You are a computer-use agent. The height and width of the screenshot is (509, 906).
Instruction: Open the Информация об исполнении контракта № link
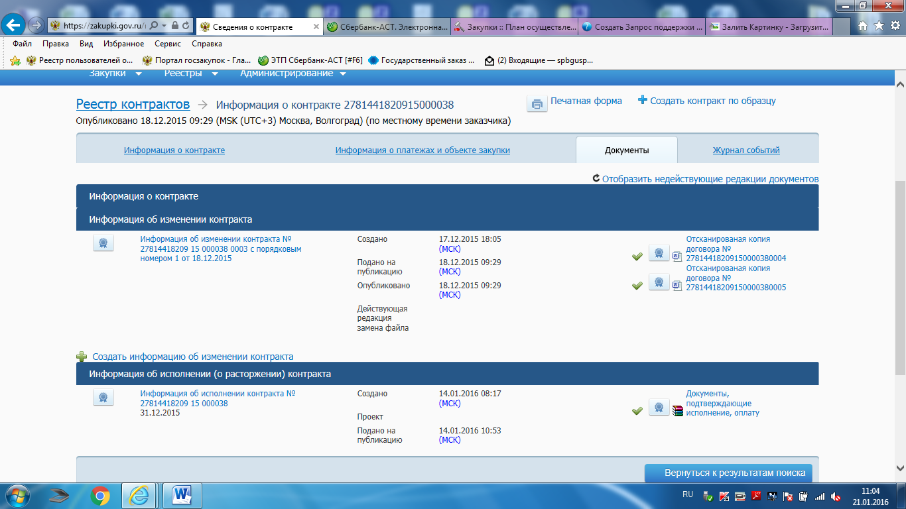[x=218, y=398]
